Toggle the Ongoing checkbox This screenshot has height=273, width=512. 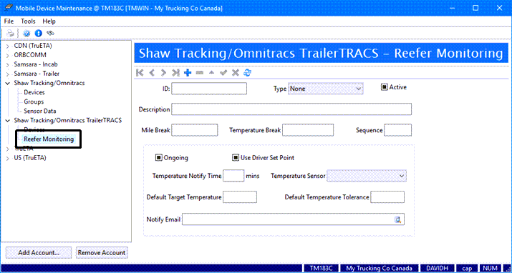(159, 158)
